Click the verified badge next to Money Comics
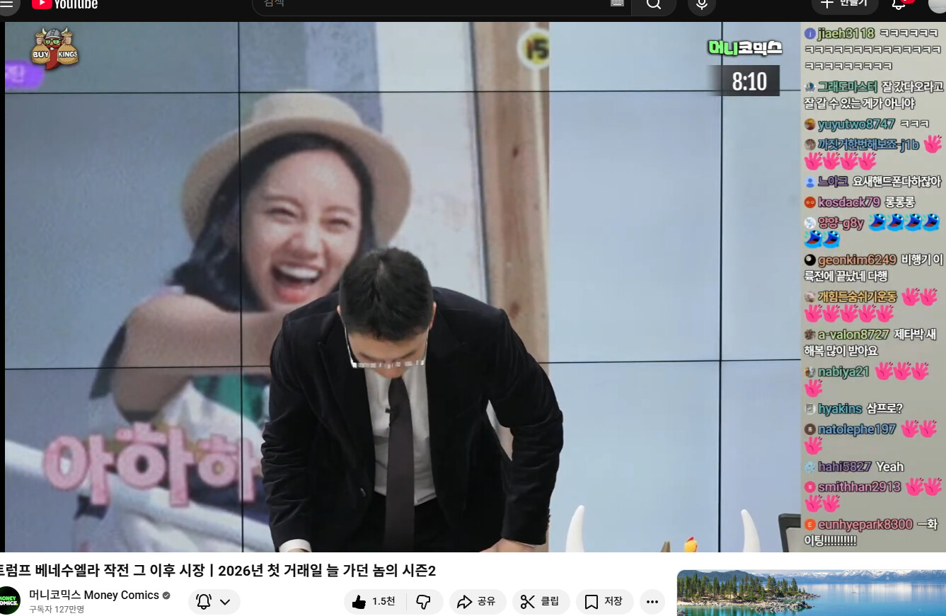The width and height of the screenshot is (946, 616). [166, 595]
